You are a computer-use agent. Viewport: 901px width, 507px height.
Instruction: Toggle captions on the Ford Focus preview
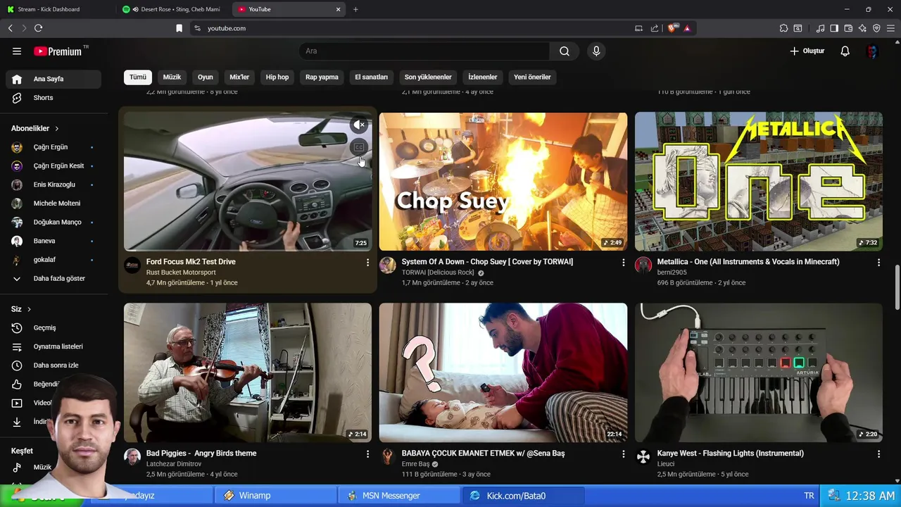pyautogui.click(x=359, y=147)
